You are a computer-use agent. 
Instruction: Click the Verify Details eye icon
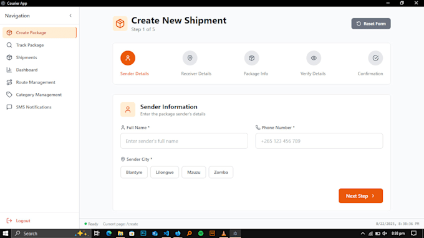[314, 58]
